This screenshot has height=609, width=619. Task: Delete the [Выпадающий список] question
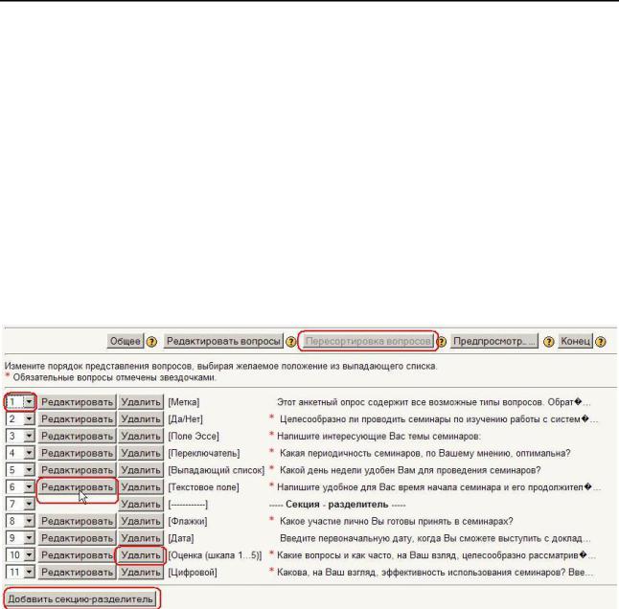tap(141, 470)
